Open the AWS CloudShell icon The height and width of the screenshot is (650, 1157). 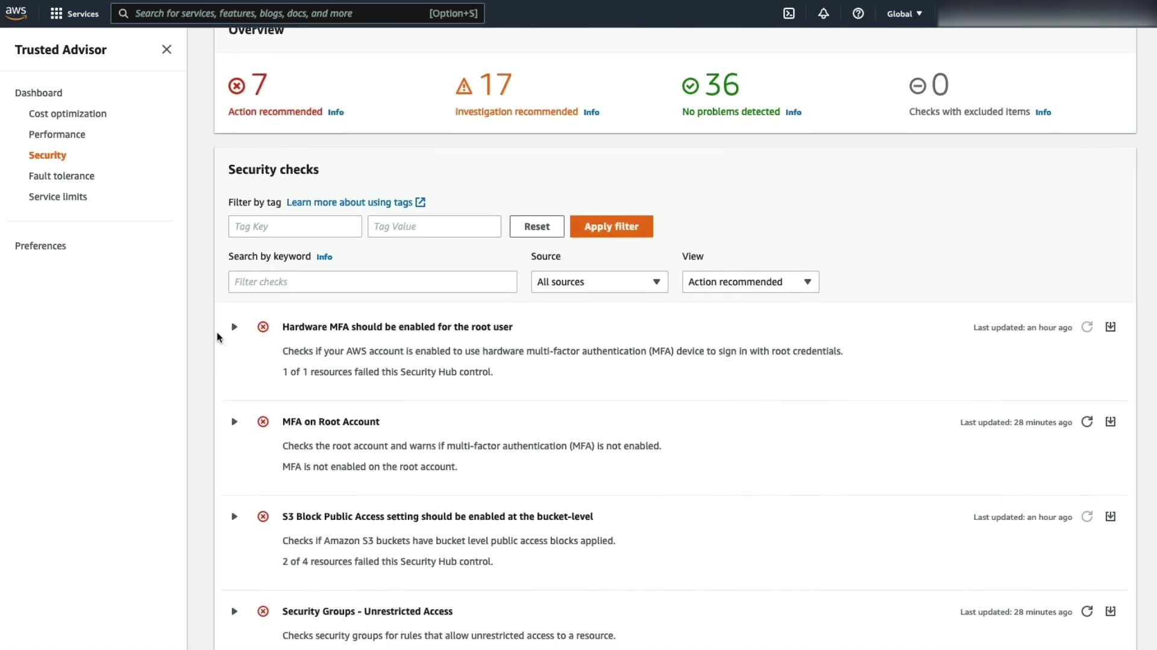point(789,13)
